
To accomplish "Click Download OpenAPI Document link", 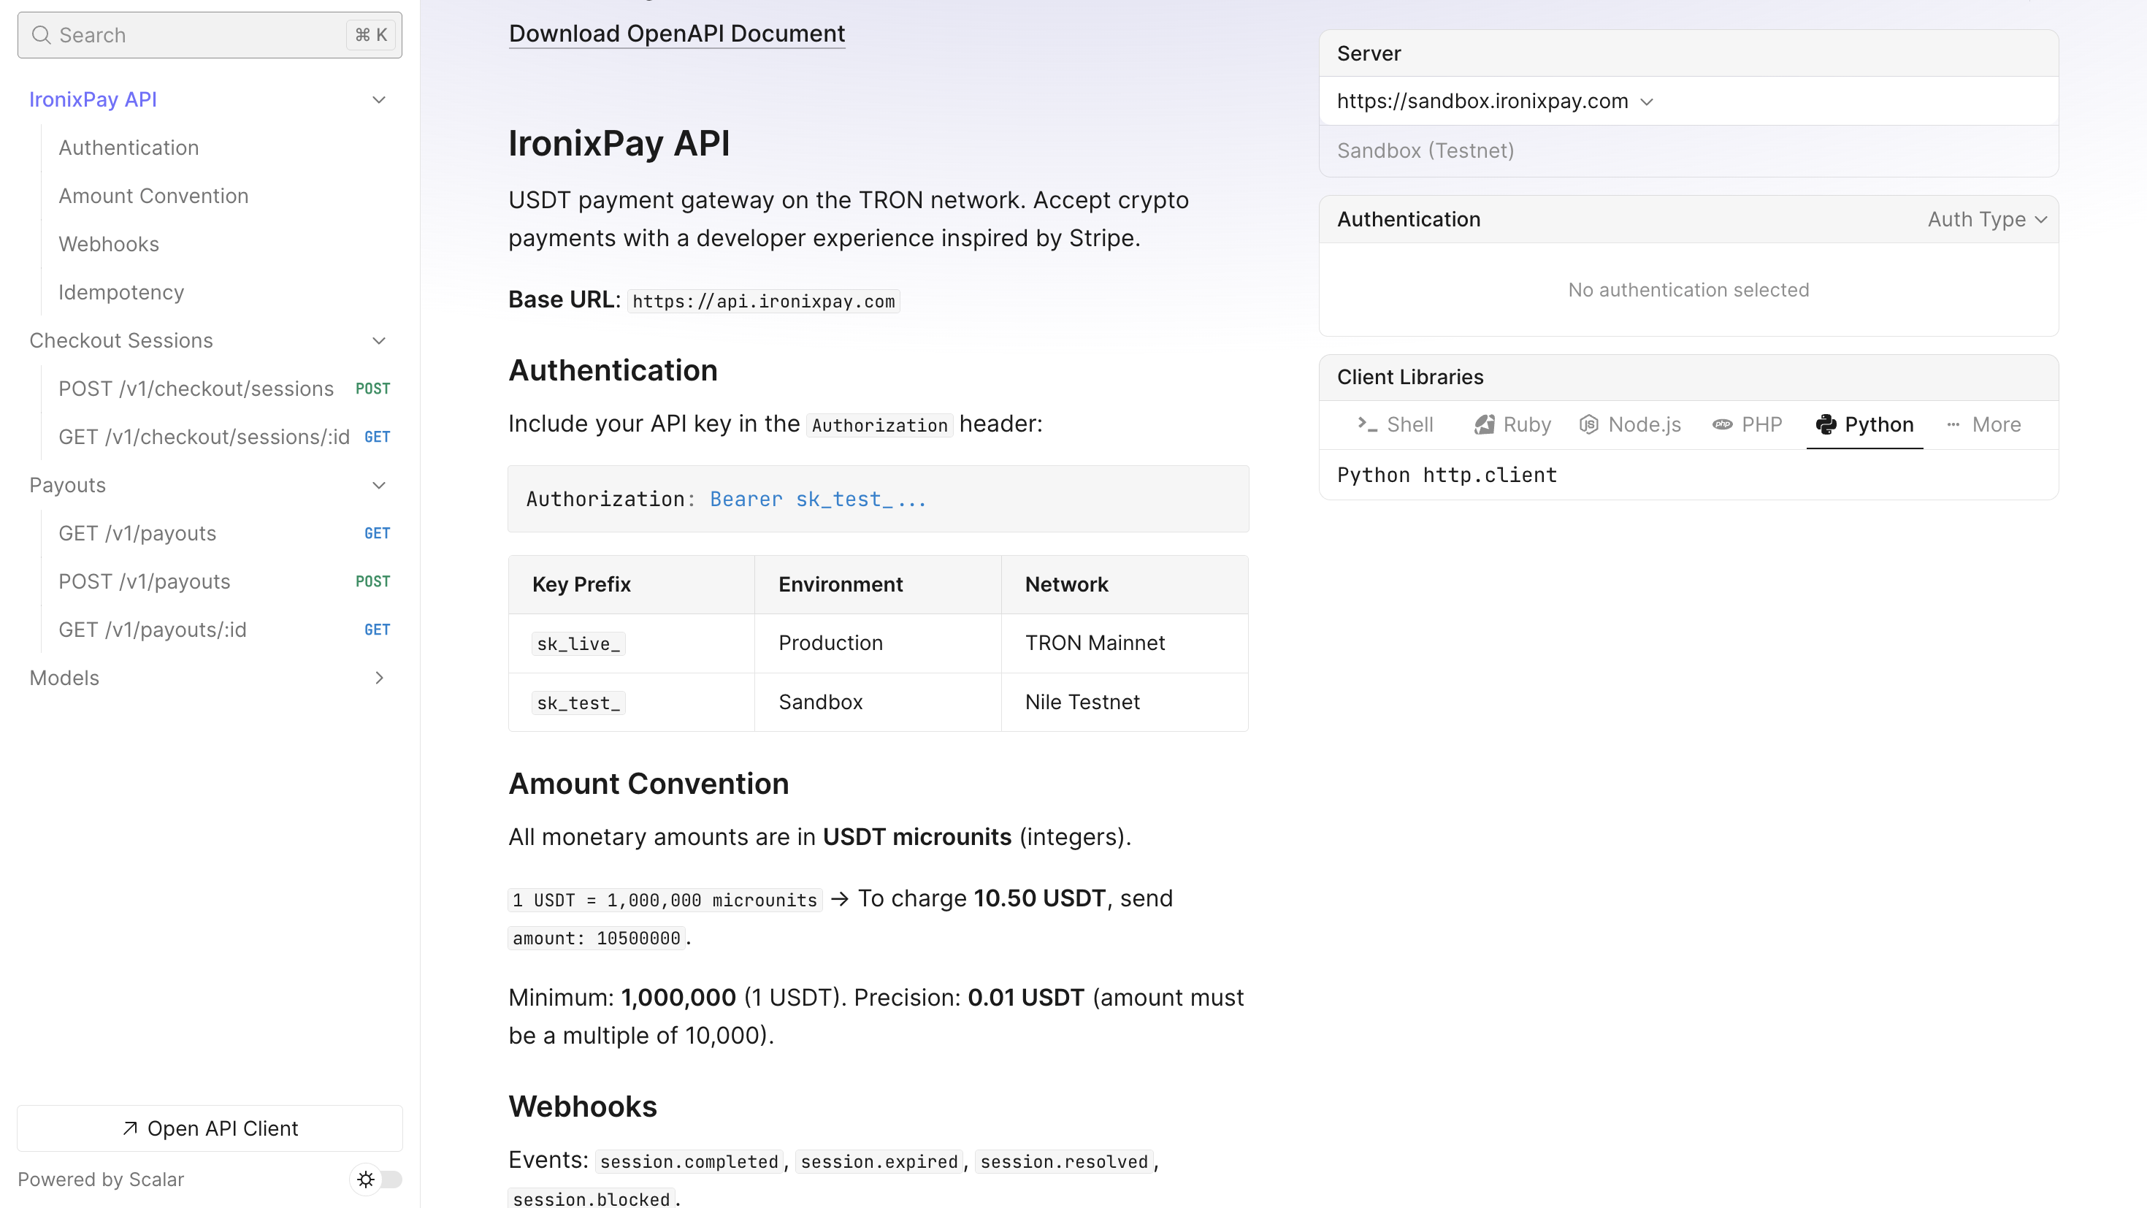I will click(677, 34).
